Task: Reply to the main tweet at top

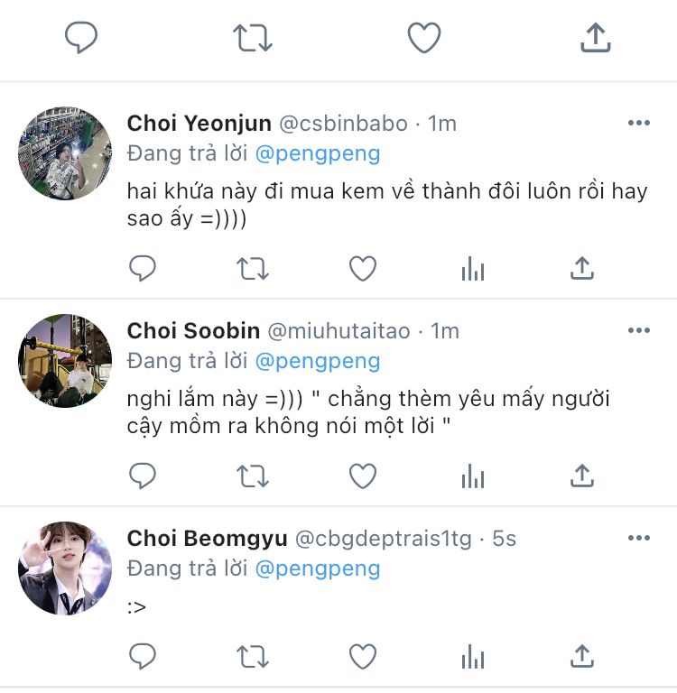Action: pos(81,38)
